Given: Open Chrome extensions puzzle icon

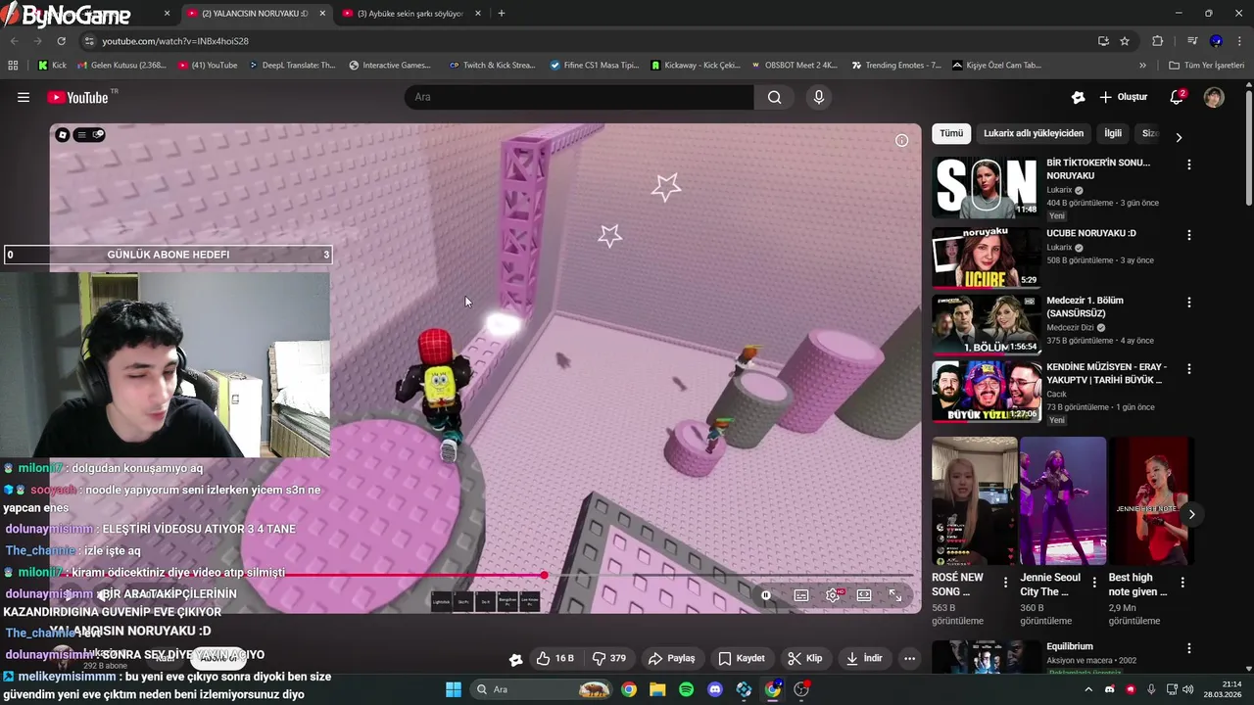Looking at the screenshot, I should click(x=1157, y=41).
